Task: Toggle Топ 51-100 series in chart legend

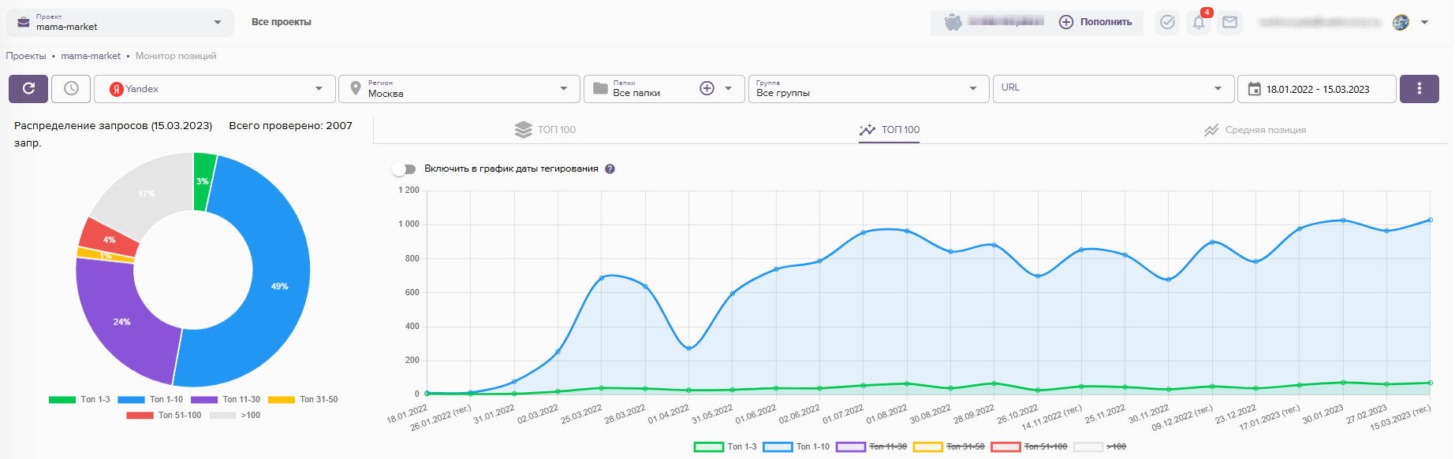Action: (x=1029, y=447)
